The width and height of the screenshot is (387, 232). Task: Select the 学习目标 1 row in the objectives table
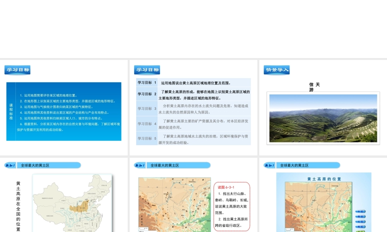(x=193, y=83)
